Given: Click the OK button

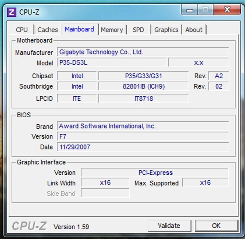Looking at the screenshot, I should pos(216,226).
